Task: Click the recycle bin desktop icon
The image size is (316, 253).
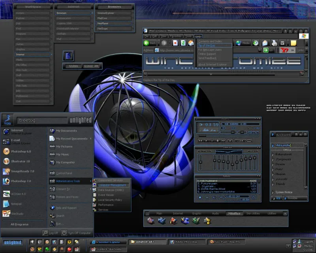Action: tap(68, 55)
